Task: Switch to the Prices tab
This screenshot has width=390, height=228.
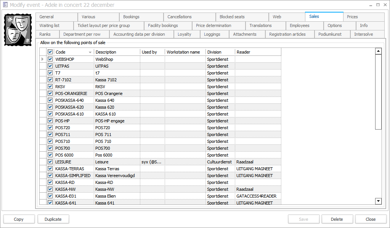Action: [352, 17]
